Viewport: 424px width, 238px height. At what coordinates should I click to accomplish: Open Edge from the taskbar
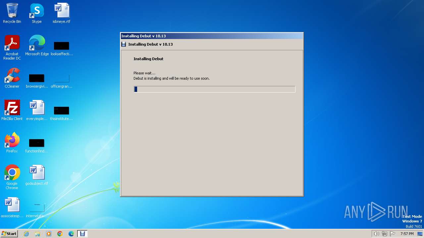pyautogui.click(x=71, y=234)
